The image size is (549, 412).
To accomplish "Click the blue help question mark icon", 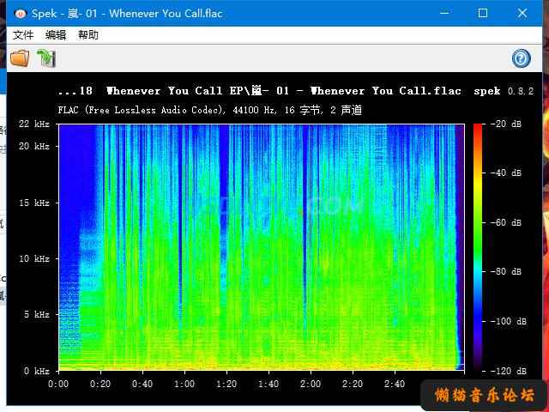I will click(x=522, y=58).
